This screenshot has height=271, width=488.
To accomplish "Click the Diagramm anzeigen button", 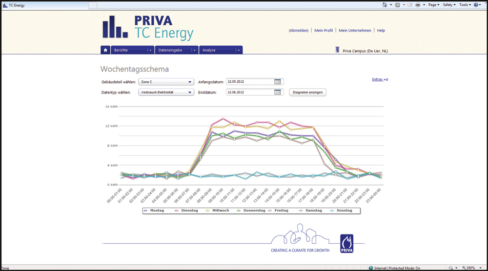I will coord(307,92).
